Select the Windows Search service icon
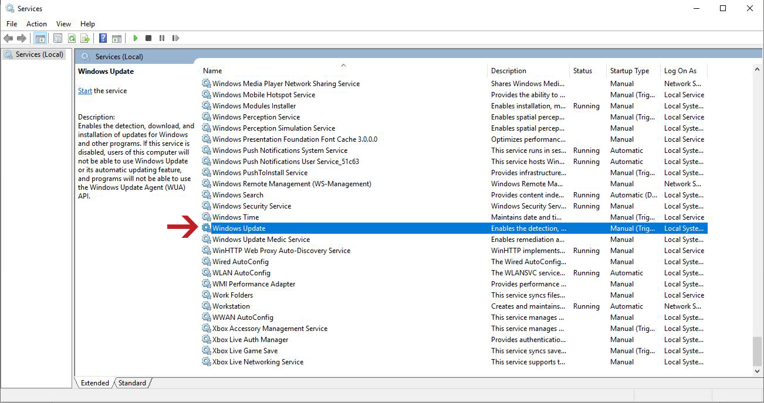The height and width of the screenshot is (403, 764). pos(206,194)
